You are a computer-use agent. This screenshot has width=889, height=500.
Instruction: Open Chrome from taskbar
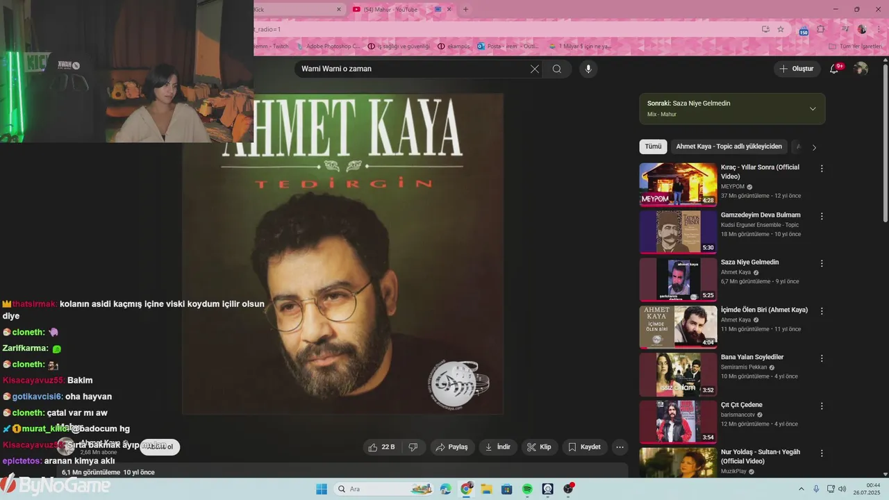[466, 489]
